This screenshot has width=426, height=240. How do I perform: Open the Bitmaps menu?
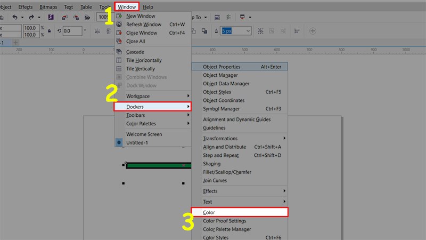[48, 7]
